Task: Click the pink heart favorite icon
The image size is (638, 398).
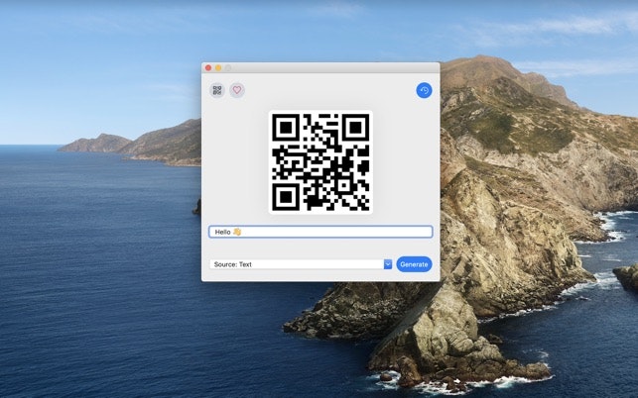Action: (237, 90)
